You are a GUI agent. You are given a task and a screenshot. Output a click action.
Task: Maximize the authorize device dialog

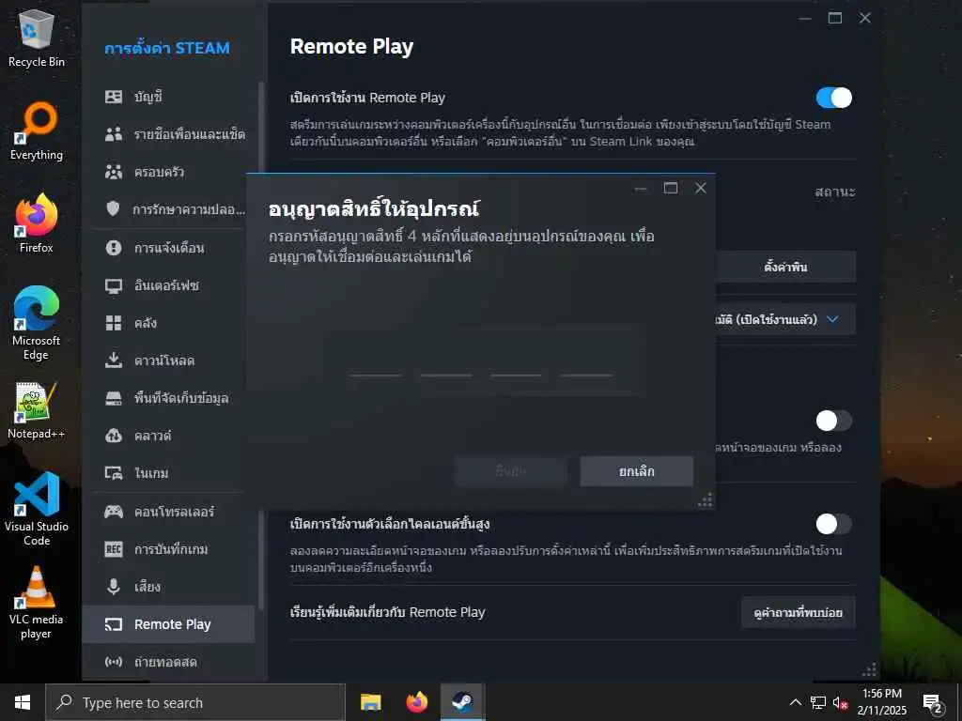[x=671, y=188]
